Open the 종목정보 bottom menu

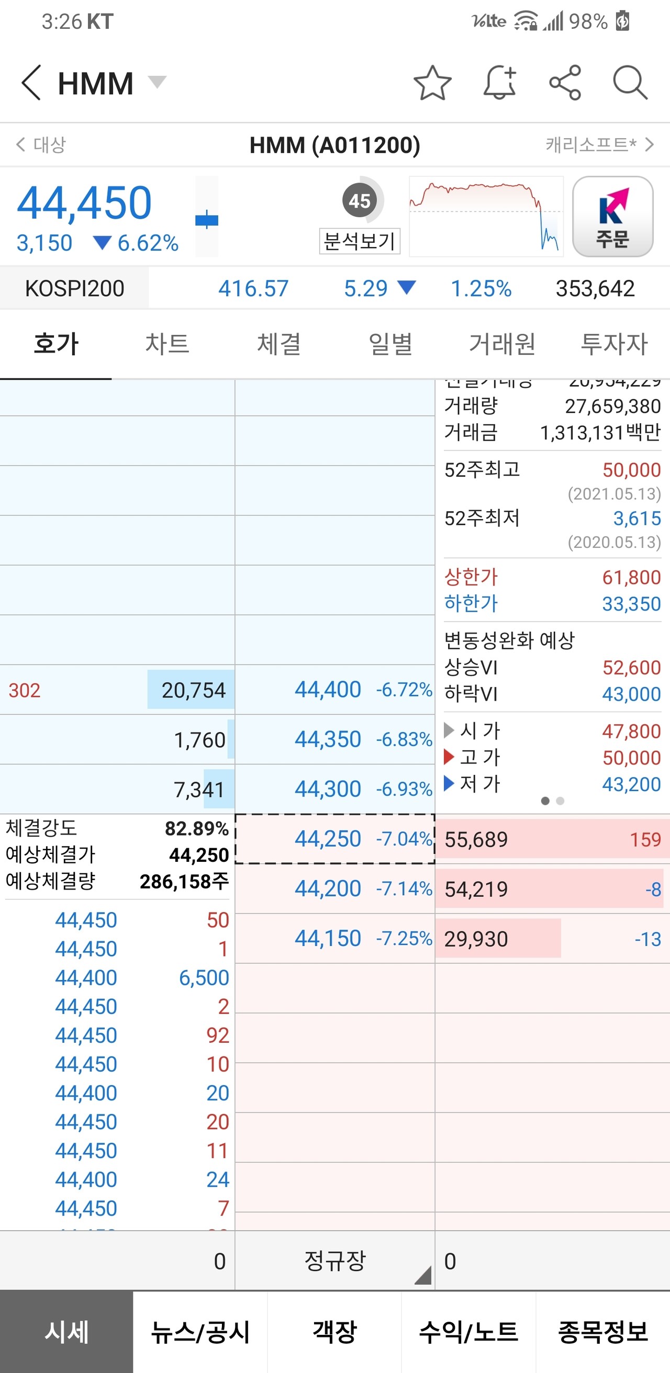603,1332
